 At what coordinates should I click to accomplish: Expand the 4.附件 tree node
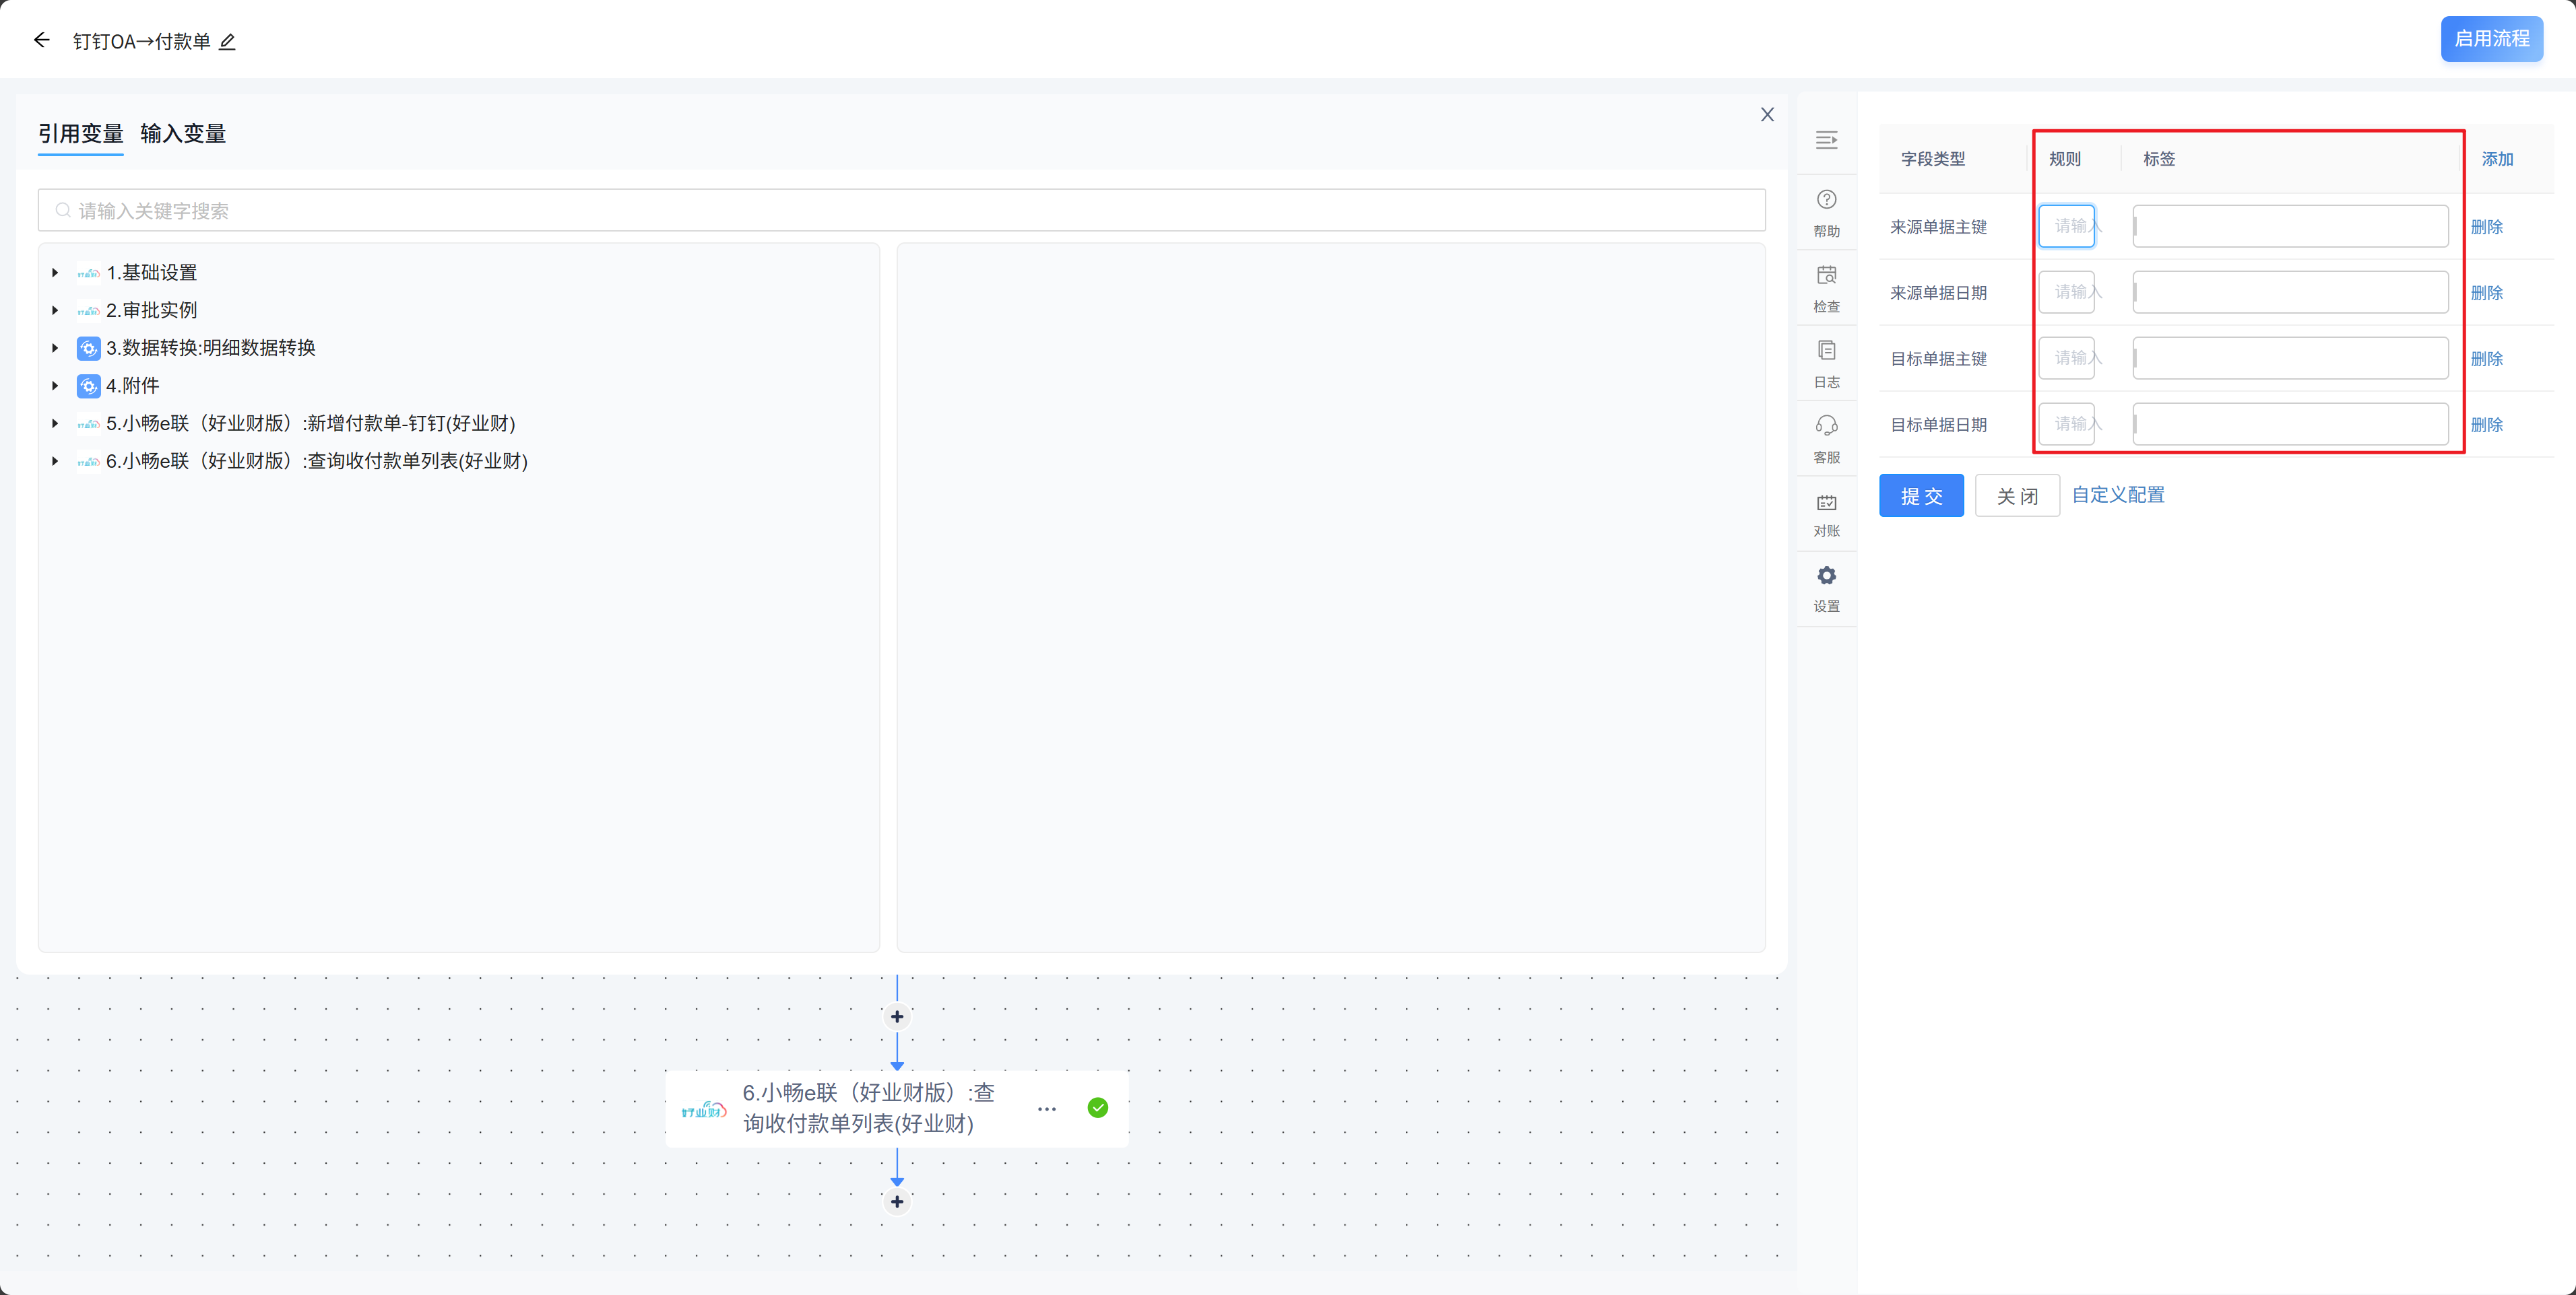pos(55,386)
